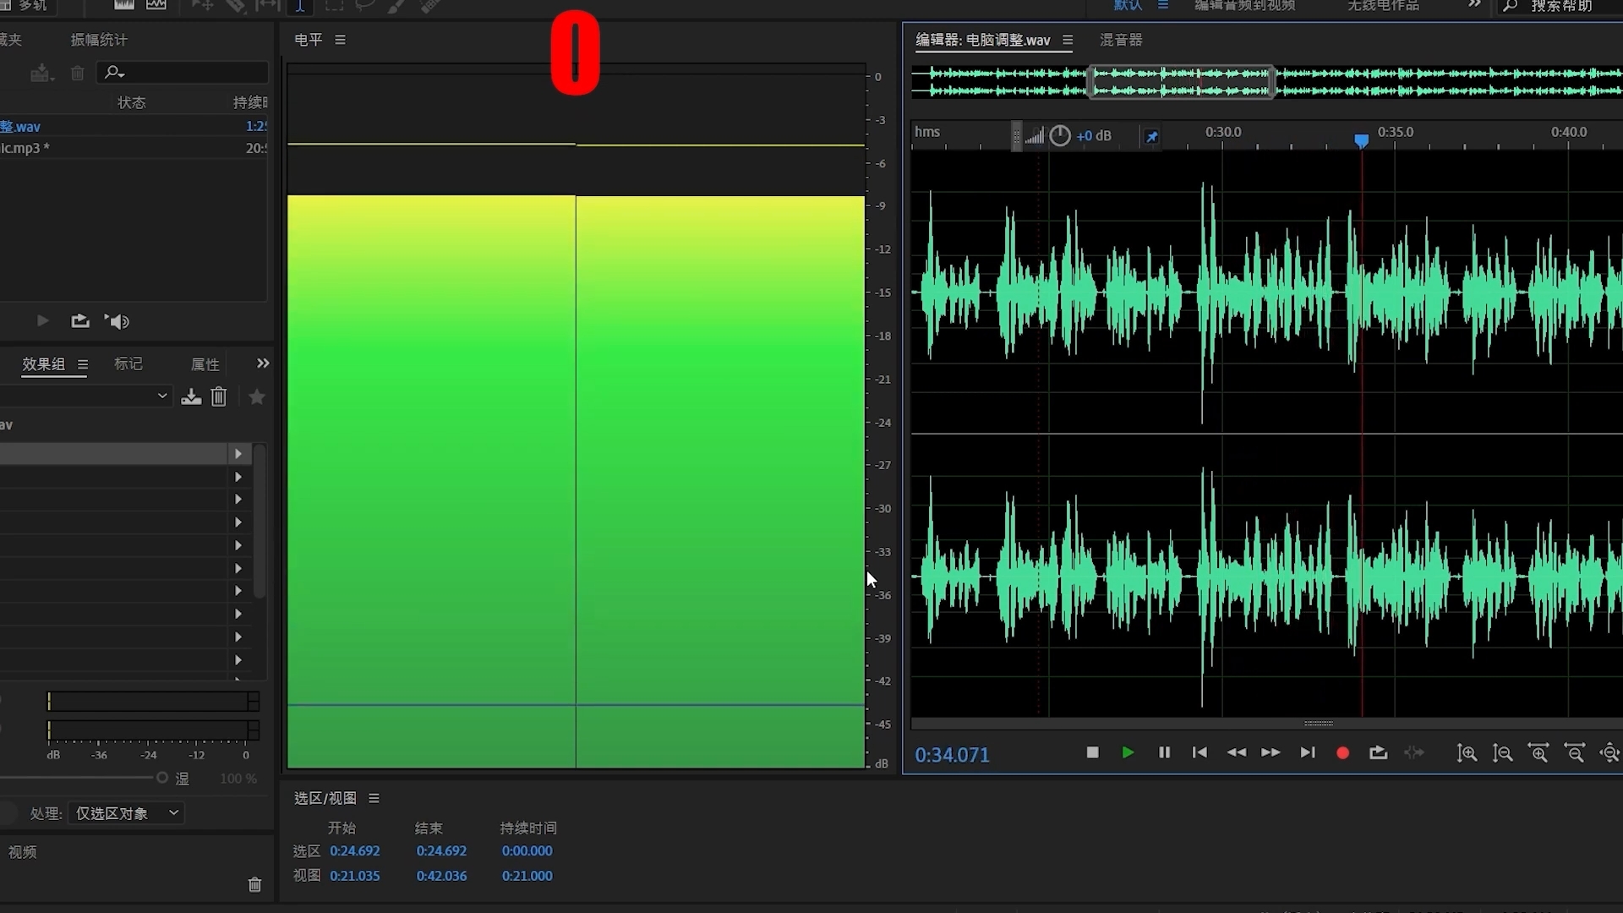Click the zoom out time icon
The image size is (1623, 913).
pos(1574,753)
